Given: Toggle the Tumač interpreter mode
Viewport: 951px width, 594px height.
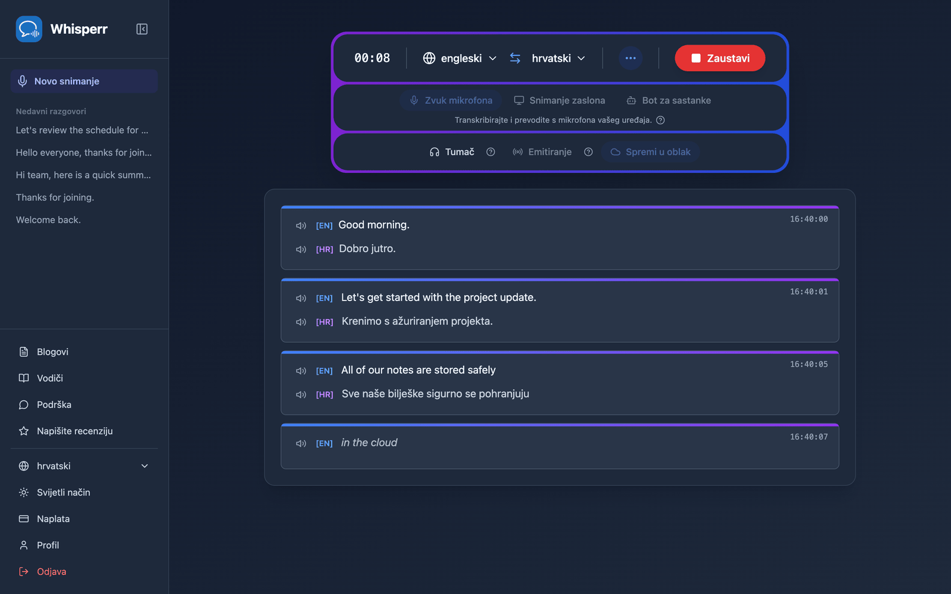Looking at the screenshot, I should pyautogui.click(x=452, y=152).
